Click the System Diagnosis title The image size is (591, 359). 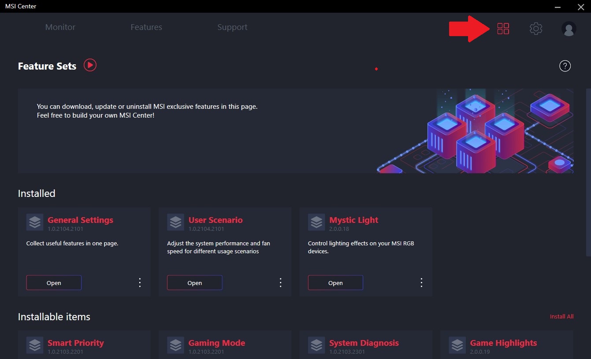click(364, 343)
